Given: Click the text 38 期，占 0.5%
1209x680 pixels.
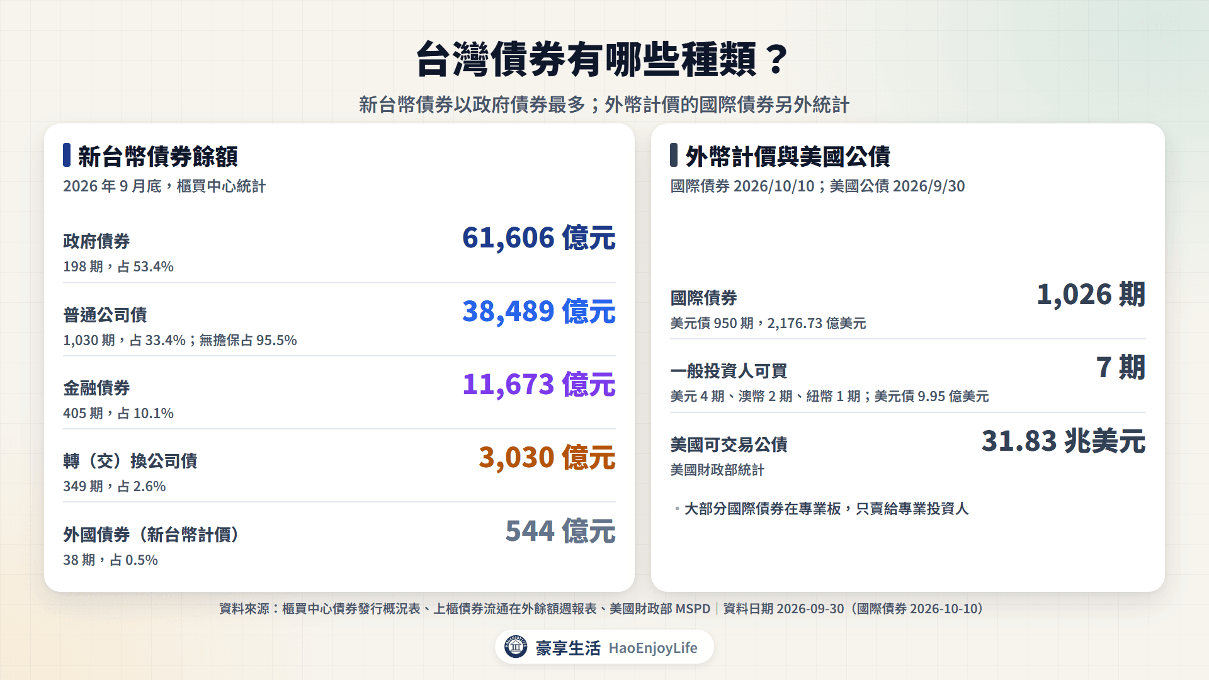Looking at the screenshot, I should pyautogui.click(x=111, y=560).
